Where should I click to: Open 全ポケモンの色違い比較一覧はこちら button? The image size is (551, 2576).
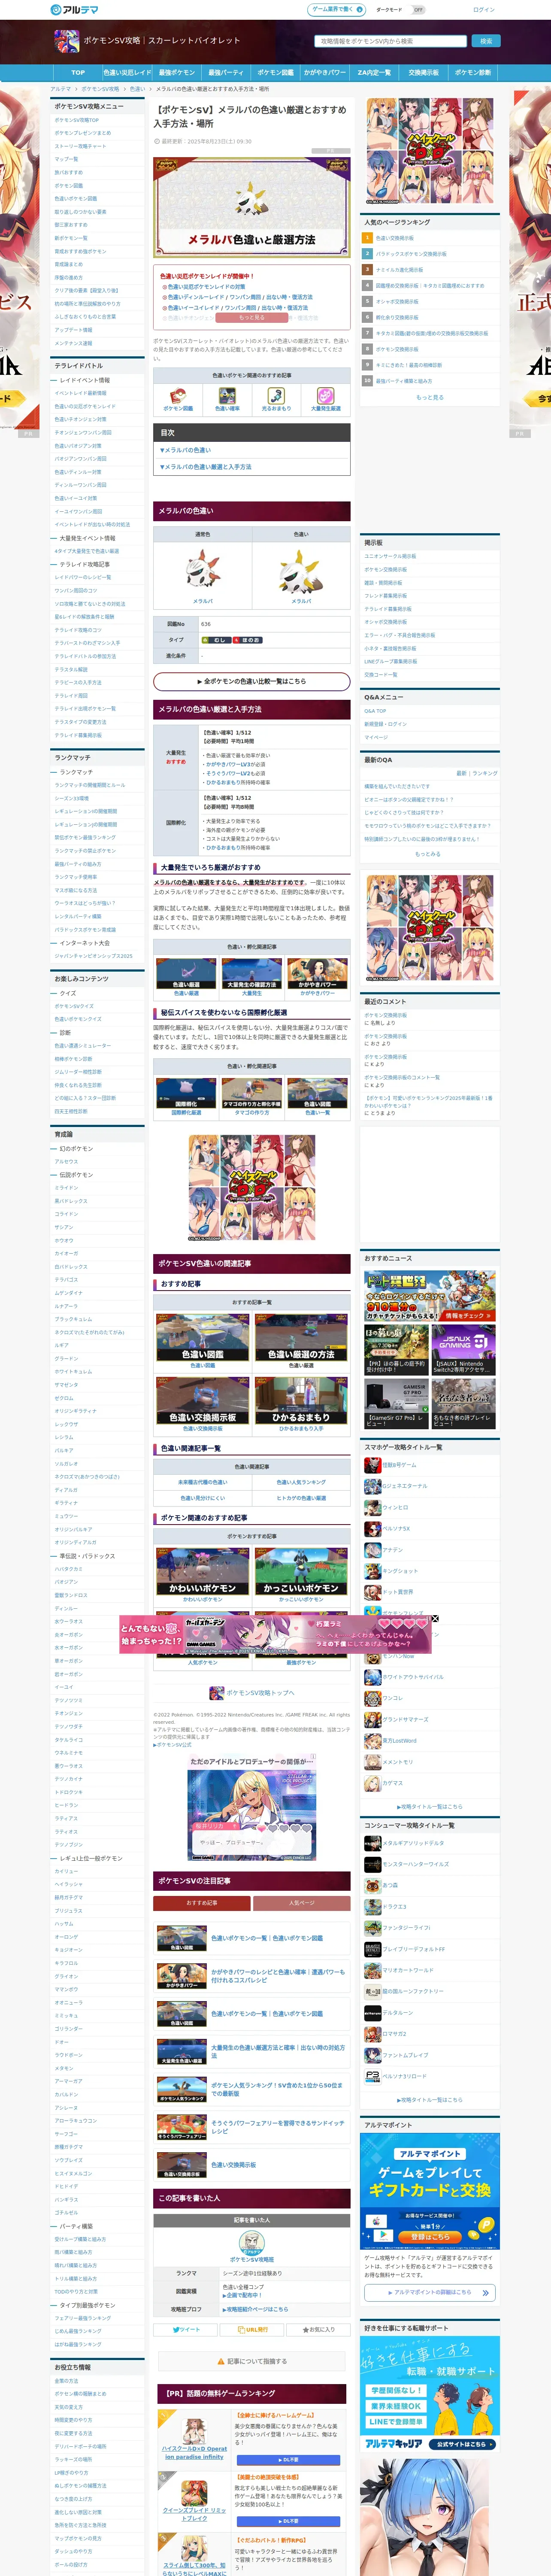tap(252, 681)
